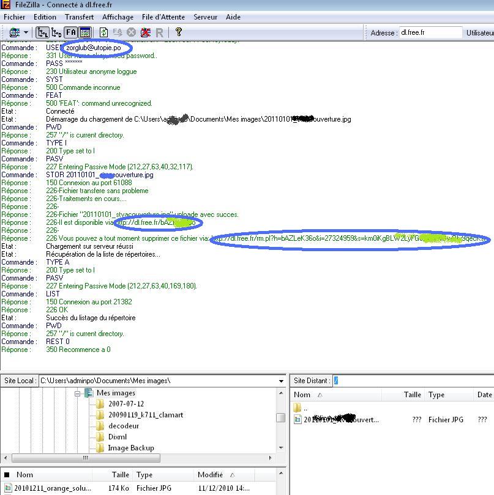The width and height of the screenshot is (494, 495).
Task: Open the Site Manager icon
Action: click(15, 32)
